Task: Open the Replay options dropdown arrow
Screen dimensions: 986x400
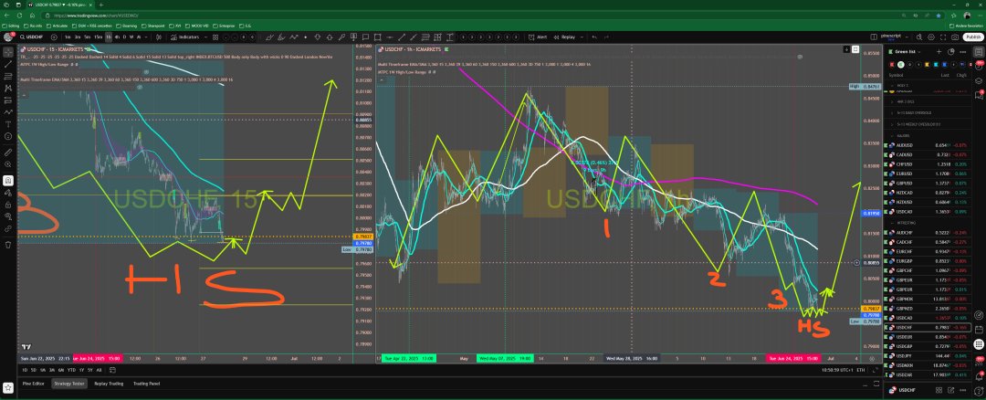Action: pyautogui.click(x=582, y=37)
